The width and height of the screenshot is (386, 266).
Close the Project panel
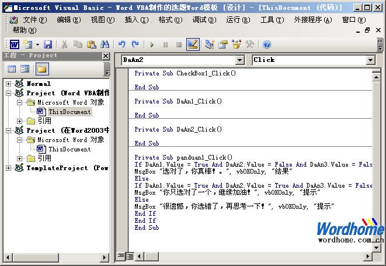[106, 56]
